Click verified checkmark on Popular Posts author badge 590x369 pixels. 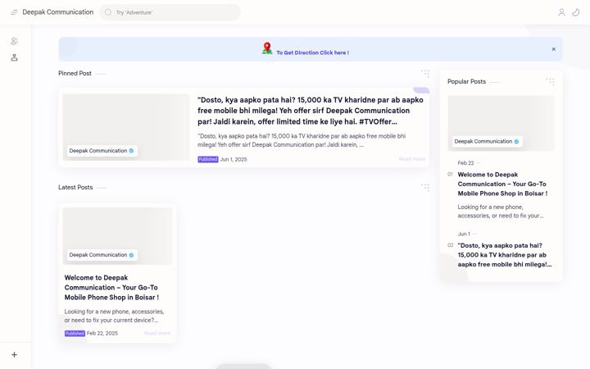[x=516, y=142]
